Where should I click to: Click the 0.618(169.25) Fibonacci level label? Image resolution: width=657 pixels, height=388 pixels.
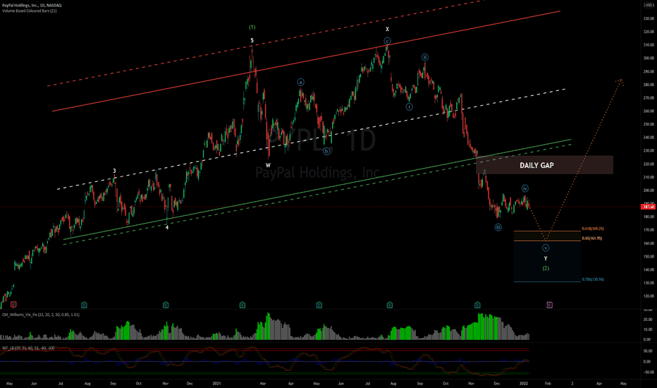click(x=592, y=229)
